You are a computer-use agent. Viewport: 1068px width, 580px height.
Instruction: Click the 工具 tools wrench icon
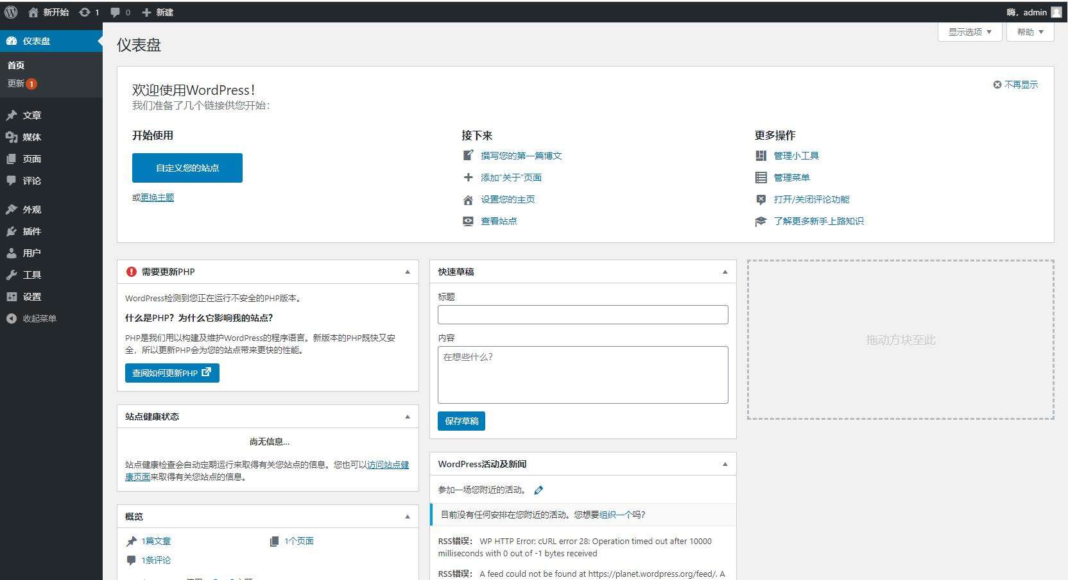12,275
